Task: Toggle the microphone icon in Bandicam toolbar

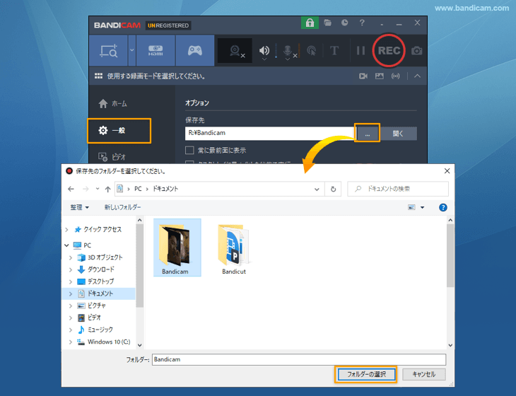Action: pyautogui.click(x=287, y=51)
